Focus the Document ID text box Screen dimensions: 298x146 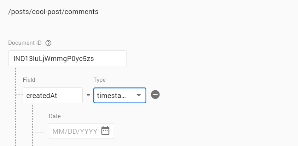(x=67, y=59)
